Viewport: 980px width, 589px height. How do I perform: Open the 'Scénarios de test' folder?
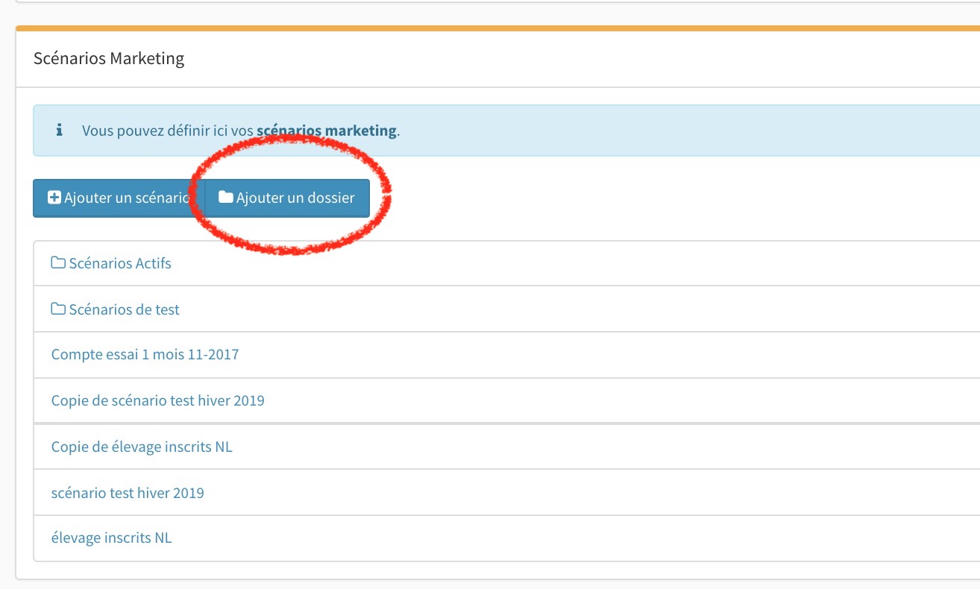click(x=115, y=309)
